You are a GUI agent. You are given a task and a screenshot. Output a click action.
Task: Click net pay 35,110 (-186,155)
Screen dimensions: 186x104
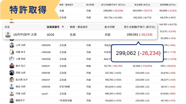[113, 66]
